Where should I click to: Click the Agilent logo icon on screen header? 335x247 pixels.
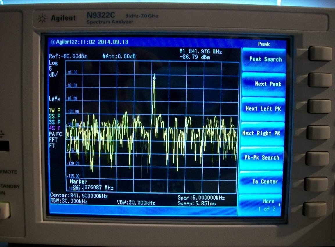(x=53, y=42)
